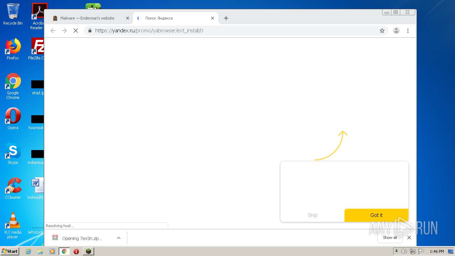455x256 pixels.
Task: Go forward to the next page
Action: coord(64,31)
